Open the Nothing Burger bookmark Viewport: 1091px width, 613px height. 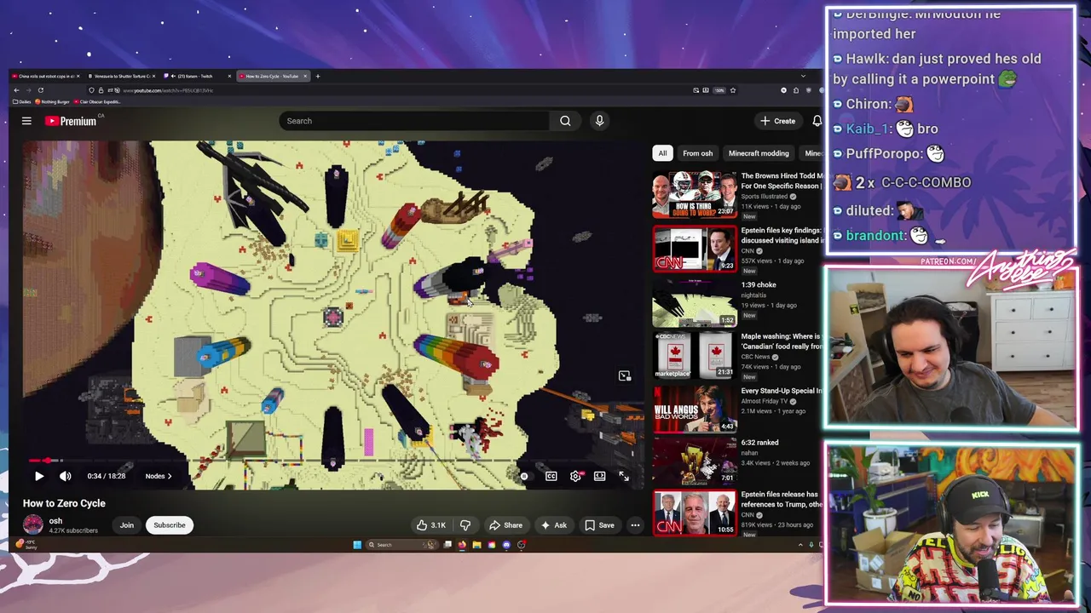(55, 101)
